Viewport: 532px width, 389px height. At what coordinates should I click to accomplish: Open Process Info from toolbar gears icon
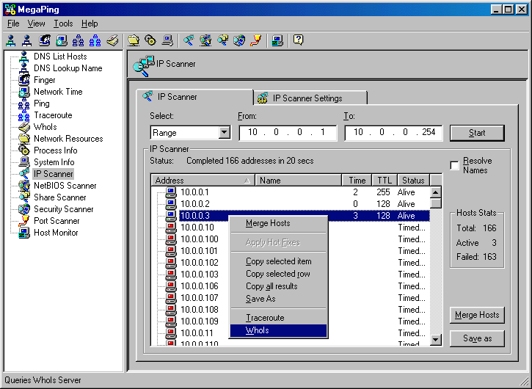[150, 40]
